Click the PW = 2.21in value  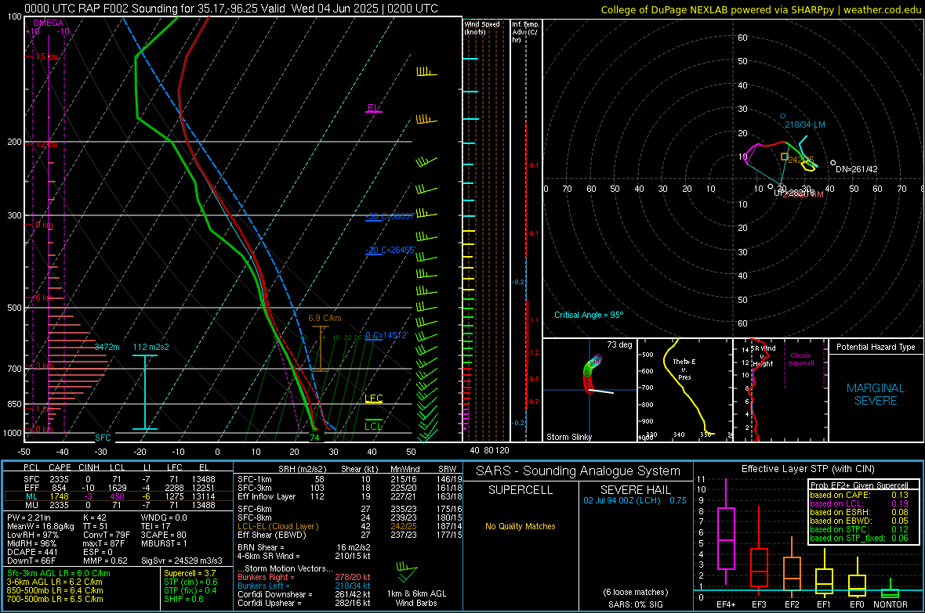coord(29,517)
